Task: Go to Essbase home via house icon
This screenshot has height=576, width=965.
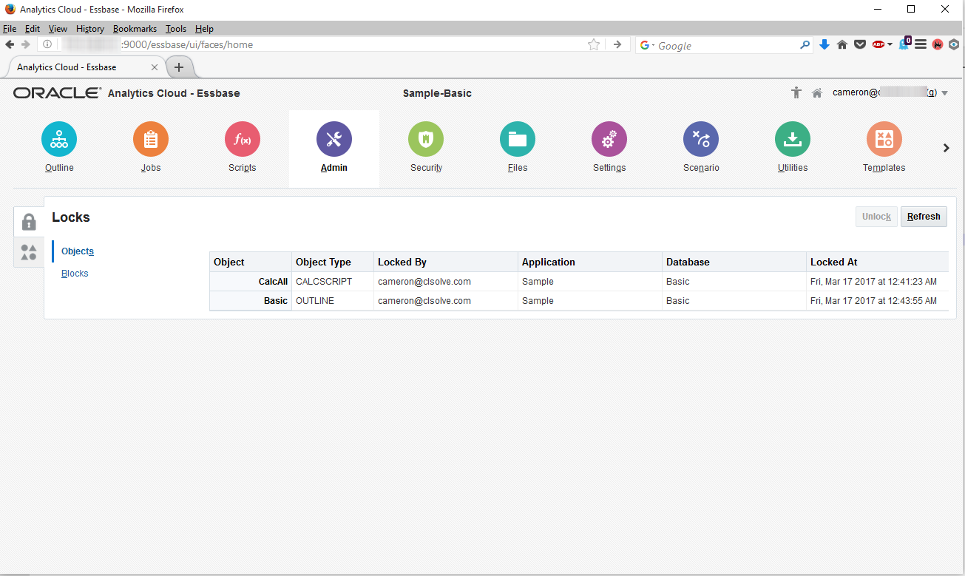Action: (x=817, y=93)
